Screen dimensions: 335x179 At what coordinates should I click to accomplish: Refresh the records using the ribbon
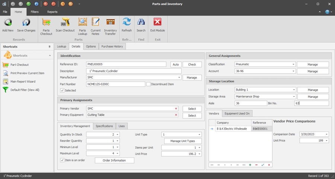127,22
